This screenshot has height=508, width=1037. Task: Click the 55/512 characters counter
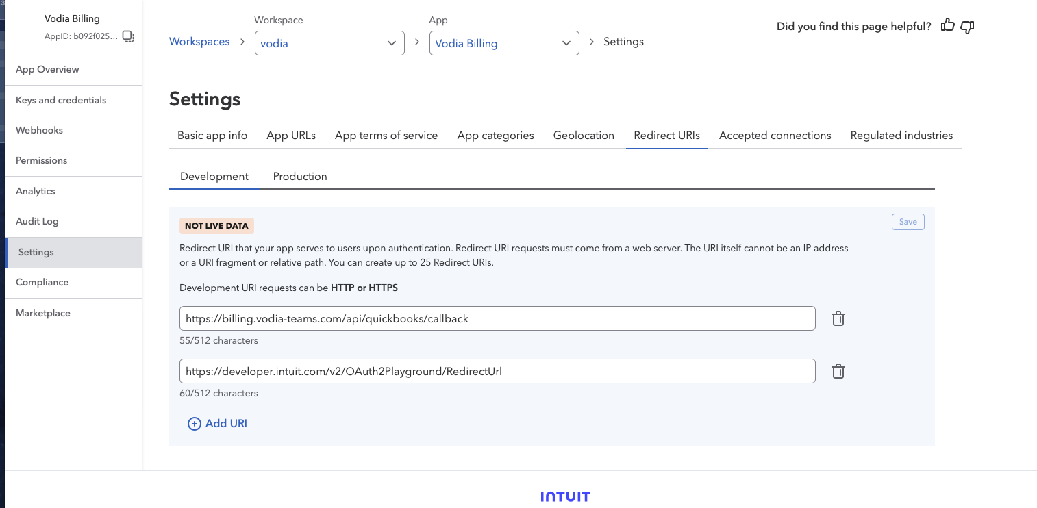coord(218,340)
